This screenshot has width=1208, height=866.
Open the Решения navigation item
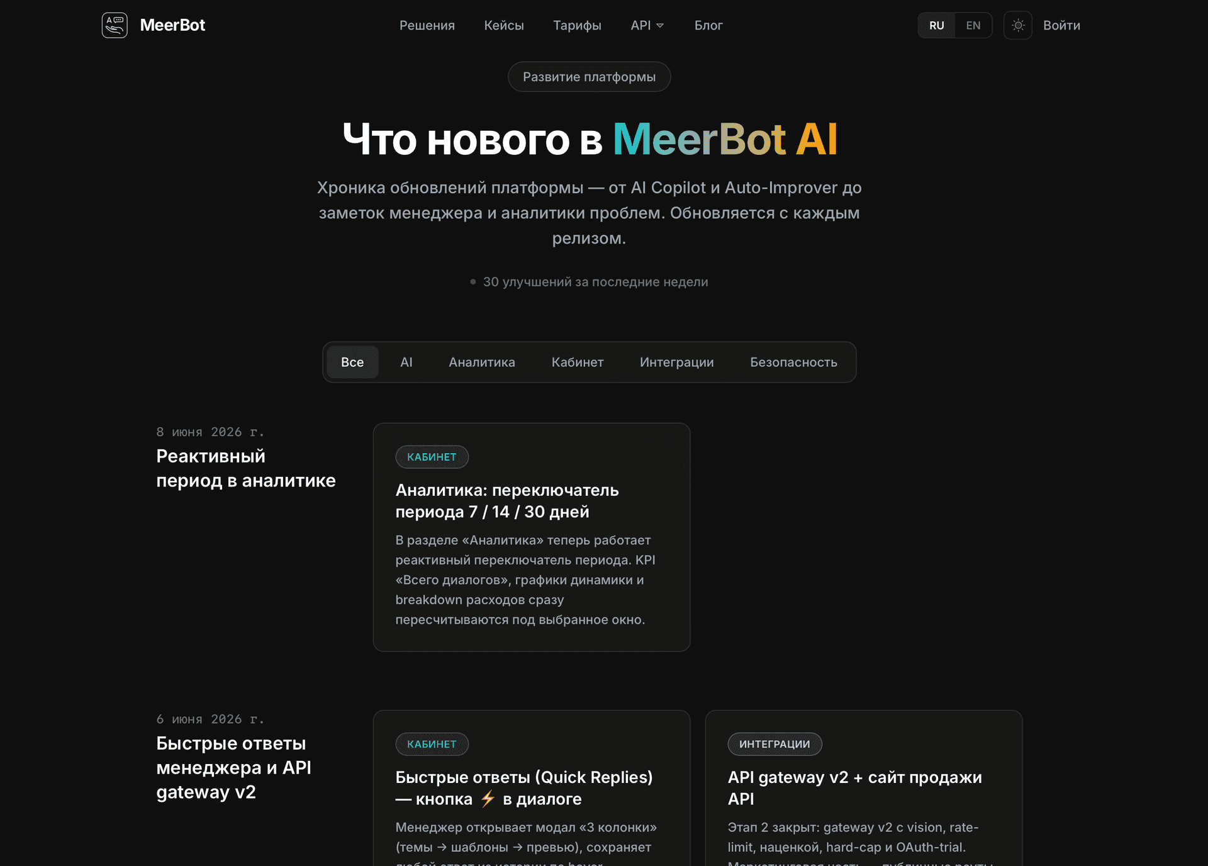point(427,25)
